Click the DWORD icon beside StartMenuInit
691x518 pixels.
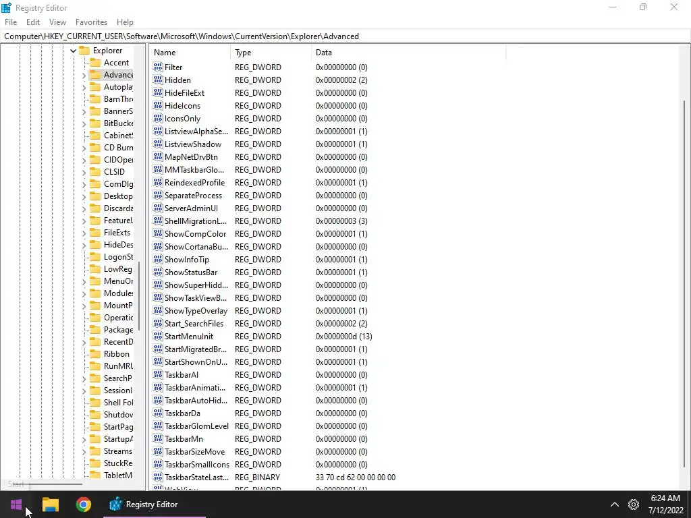pos(158,336)
